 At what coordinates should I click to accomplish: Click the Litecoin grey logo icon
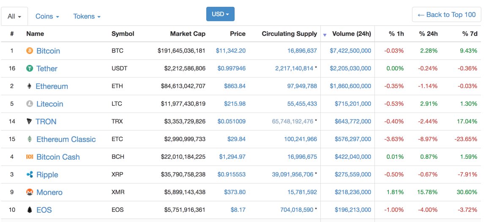point(30,104)
